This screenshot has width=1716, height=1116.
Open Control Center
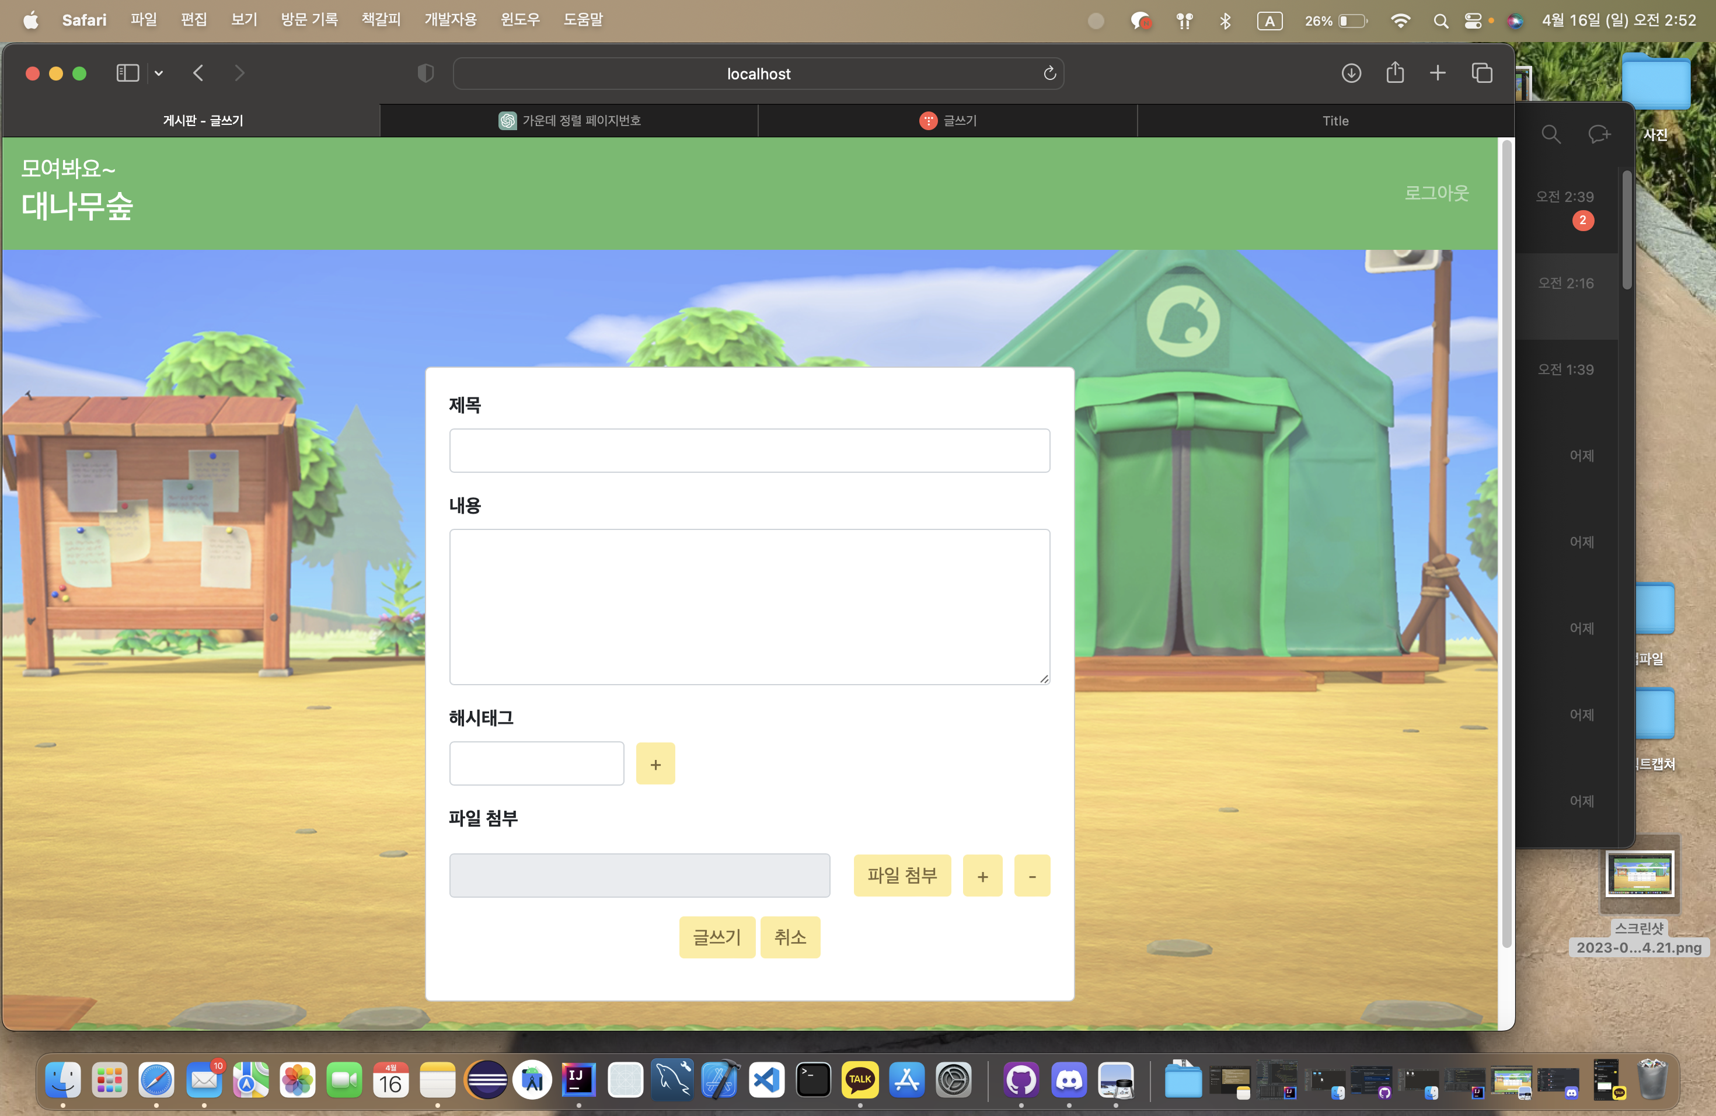coord(1473,21)
